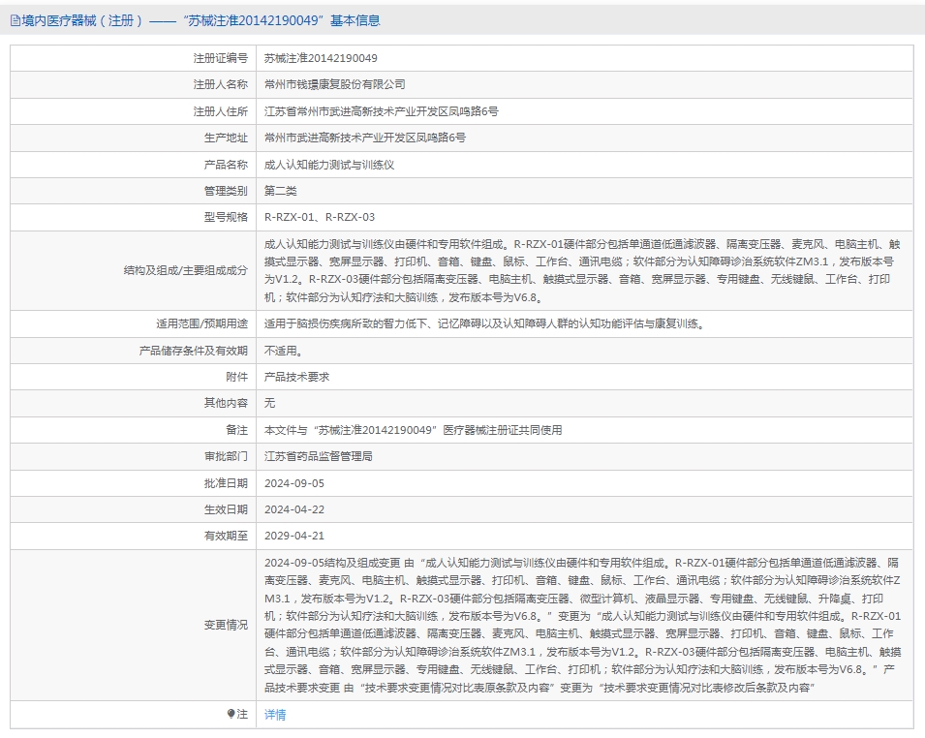Click the 审批部门 label

[226, 456]
